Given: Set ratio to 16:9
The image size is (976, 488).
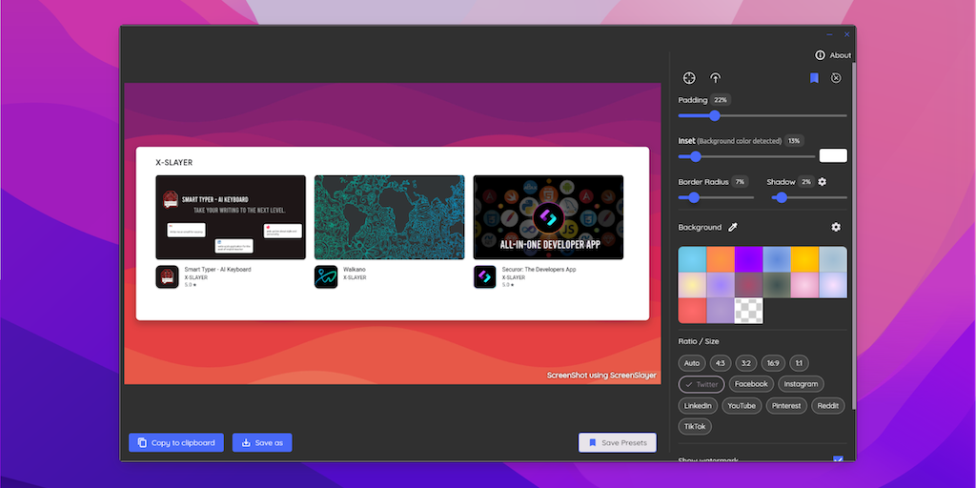Looking at the screenshot, I should [x=773, y=363].
